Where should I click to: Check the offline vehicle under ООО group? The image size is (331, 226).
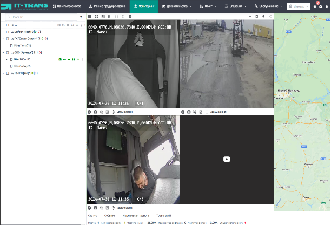pyautogui.click(x=11, y=66)
